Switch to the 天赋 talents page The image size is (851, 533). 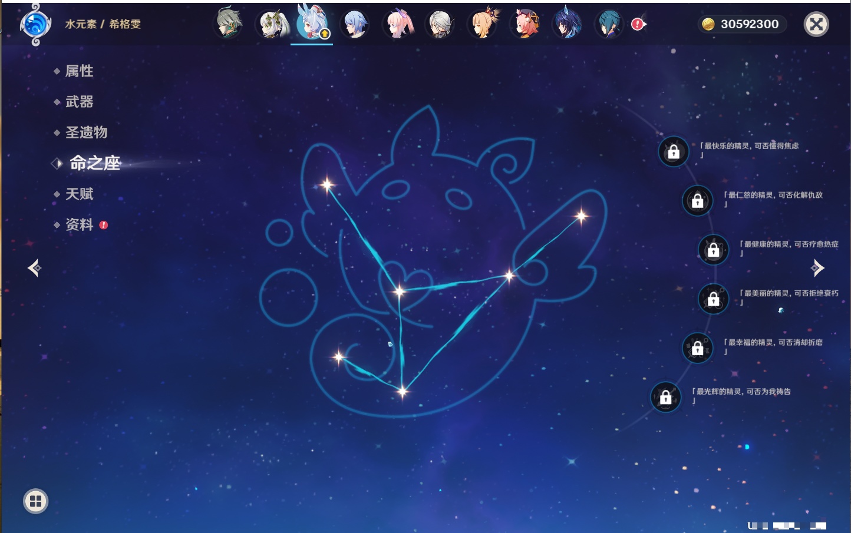pyautogui.click(x=79, y=194)
